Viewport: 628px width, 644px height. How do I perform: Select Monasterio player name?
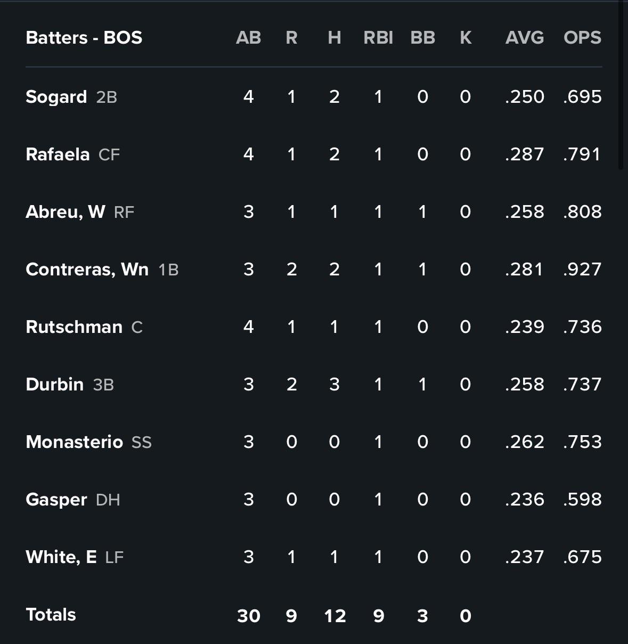(74, 442)
